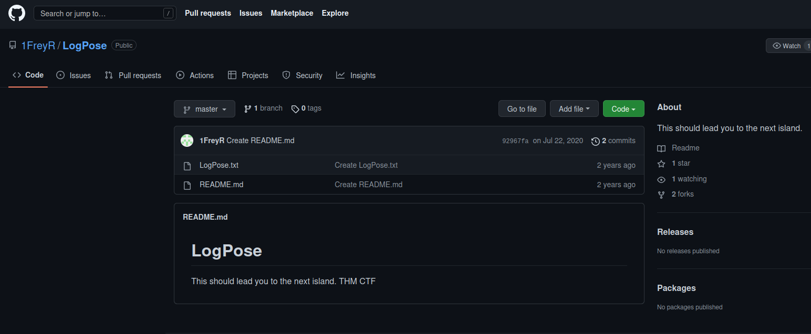The width and height of the screenshot is (811, 334).
Task: Go to Marketplace
Action: tap(292, 13)
